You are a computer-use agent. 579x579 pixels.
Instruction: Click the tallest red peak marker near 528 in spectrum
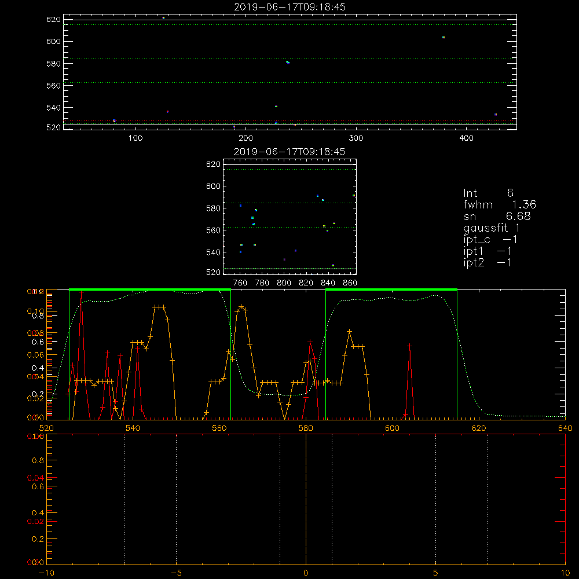[81, 292]
